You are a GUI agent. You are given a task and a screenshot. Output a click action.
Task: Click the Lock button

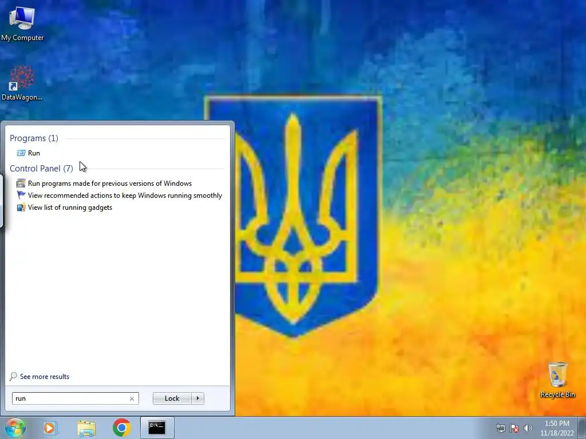pyautogui.click(x=172, y=398)
